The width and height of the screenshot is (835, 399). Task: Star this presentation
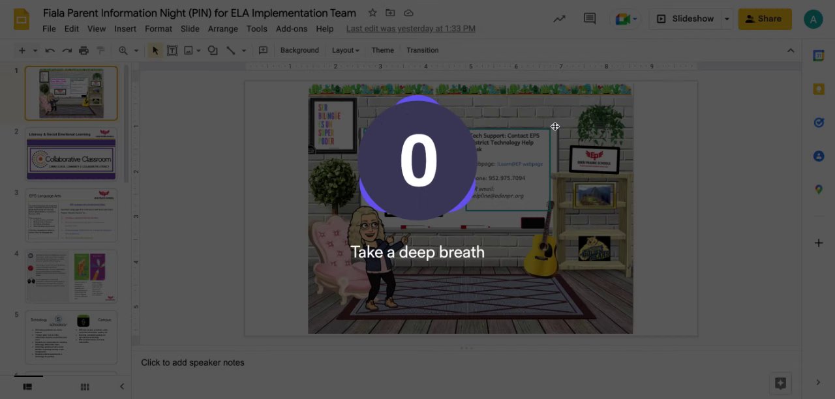372,12
